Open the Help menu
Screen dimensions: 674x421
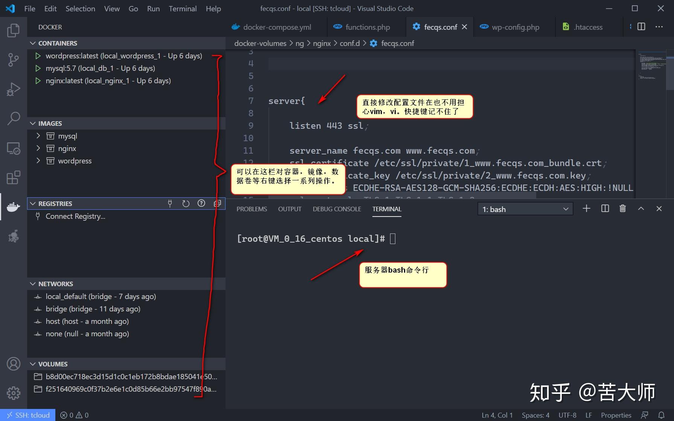213,9
